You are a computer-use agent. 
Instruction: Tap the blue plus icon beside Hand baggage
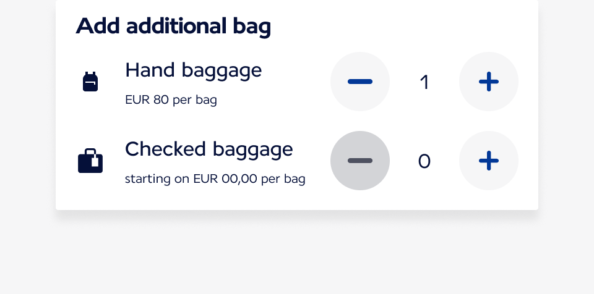coord(489,82)
